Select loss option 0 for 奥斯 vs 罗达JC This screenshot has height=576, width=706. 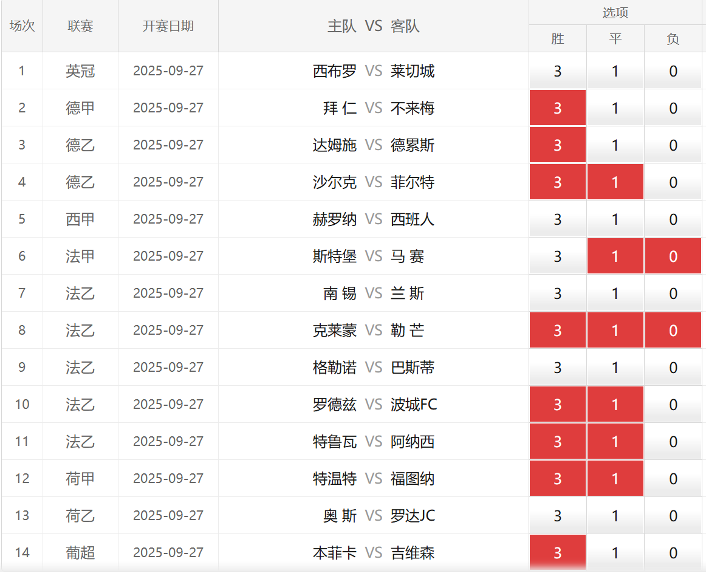click(673, 516)
